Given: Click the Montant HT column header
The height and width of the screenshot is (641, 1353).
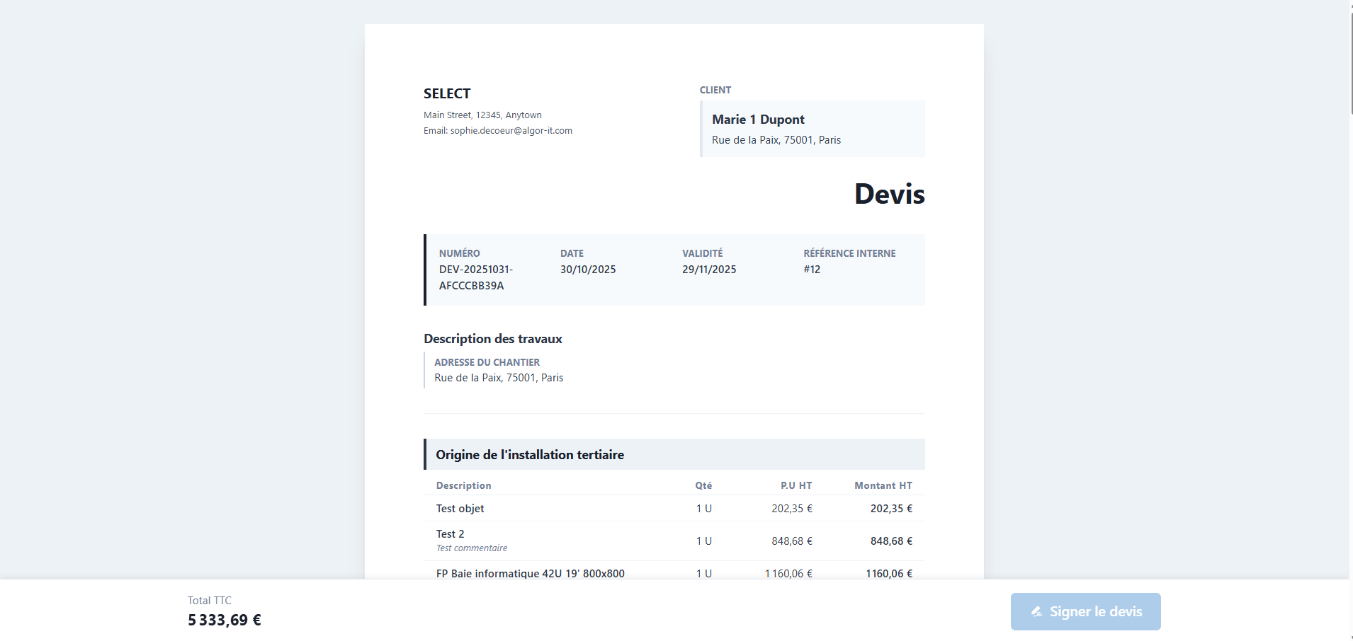Looking at the screenshot, I should [883, 485].
